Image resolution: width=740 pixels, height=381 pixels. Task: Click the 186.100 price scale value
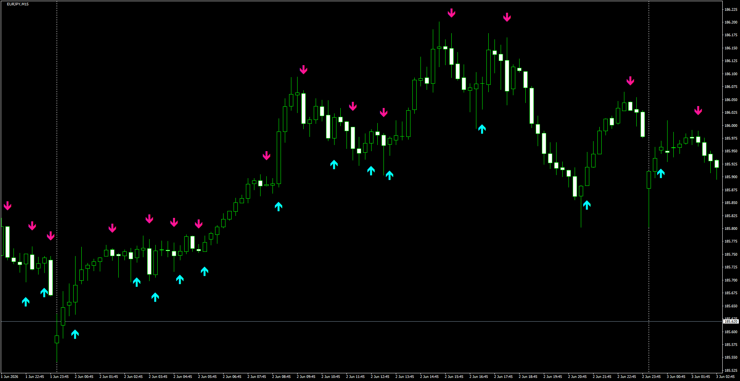point(731,74)
